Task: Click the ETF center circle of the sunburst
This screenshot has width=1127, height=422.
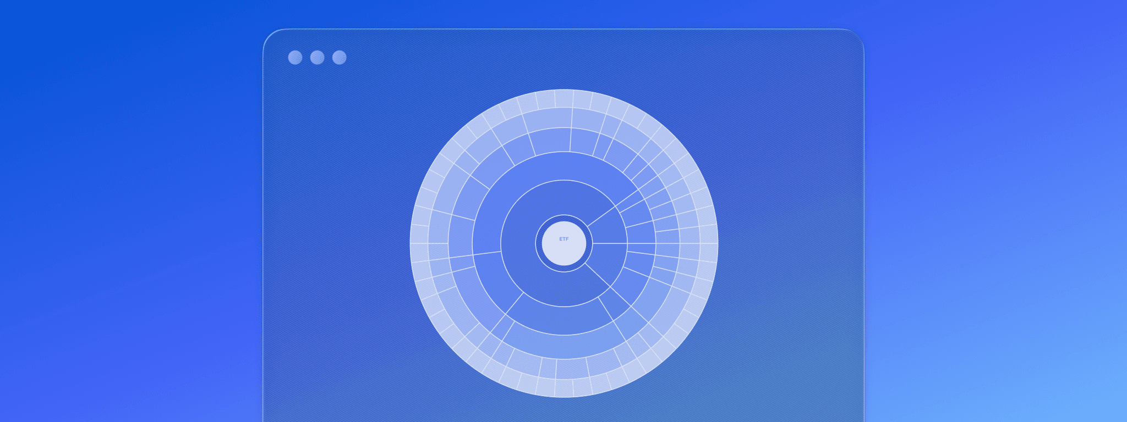Action: [563, 243]
